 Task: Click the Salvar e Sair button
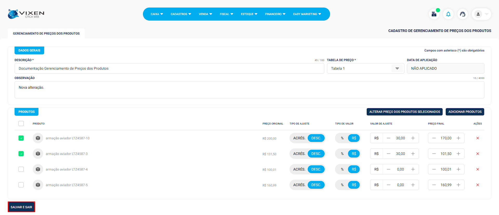tap(21, 207)
